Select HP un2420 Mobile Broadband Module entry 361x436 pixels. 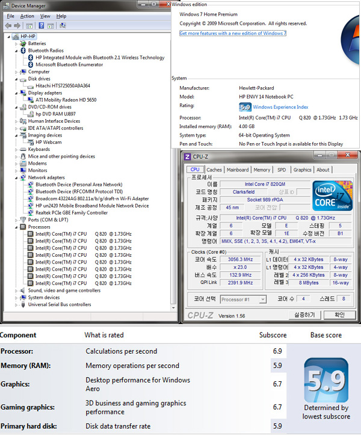92,206
